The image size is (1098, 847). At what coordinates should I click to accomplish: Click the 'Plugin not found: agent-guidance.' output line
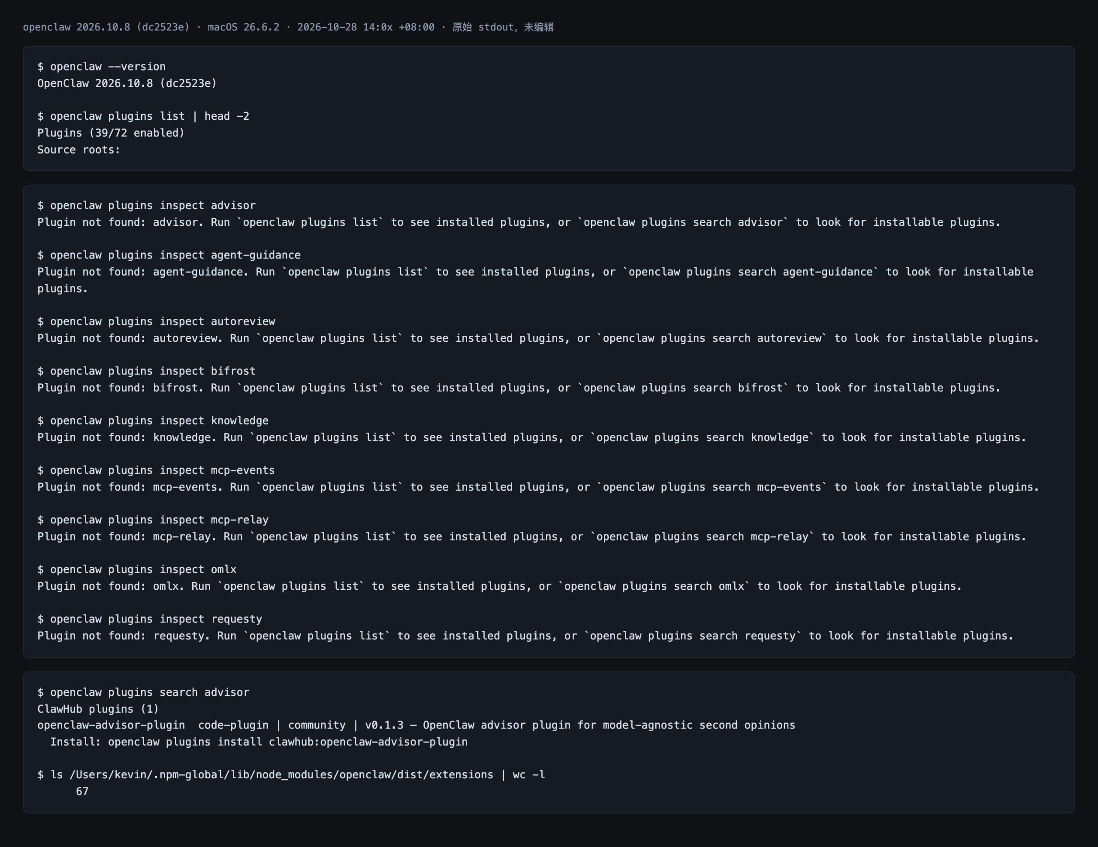535,280
